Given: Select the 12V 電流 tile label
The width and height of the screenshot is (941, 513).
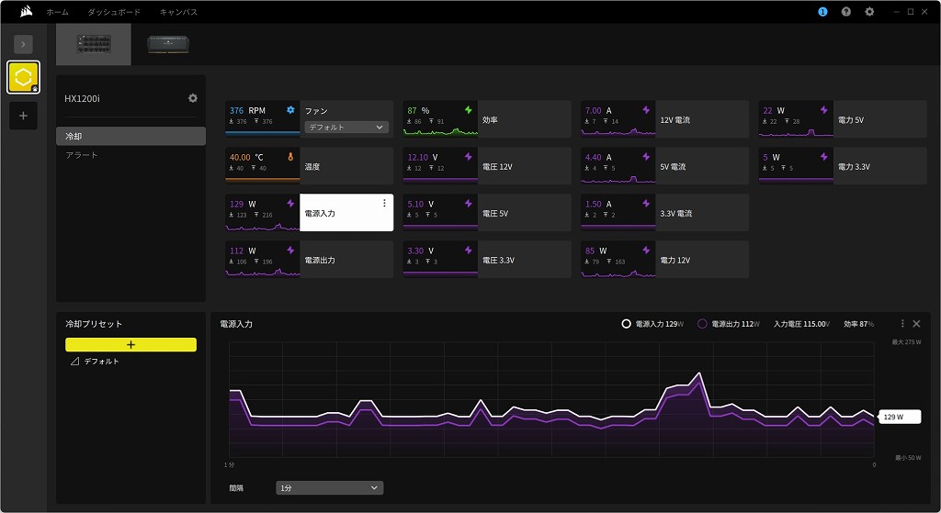Looking at the screenshot, I should [675, 120].
